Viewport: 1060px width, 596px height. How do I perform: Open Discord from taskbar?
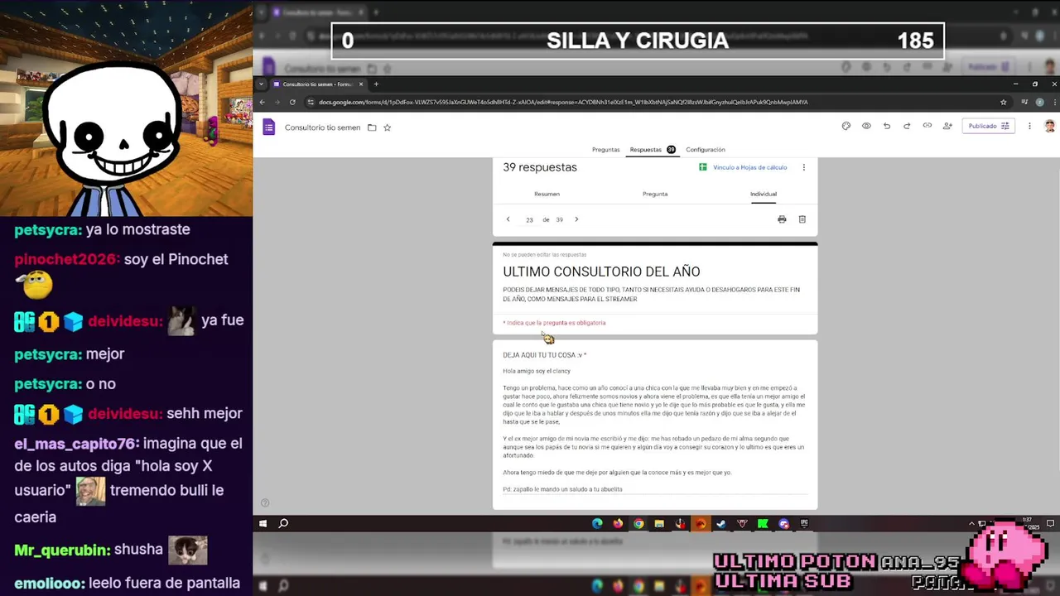783,523
